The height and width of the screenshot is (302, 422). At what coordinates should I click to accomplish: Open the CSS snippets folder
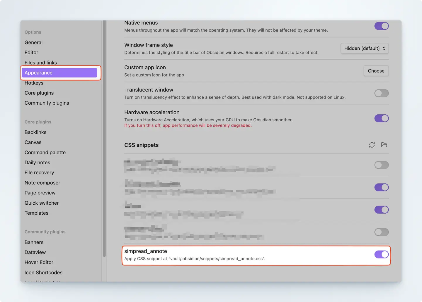[x=384, y=145]
